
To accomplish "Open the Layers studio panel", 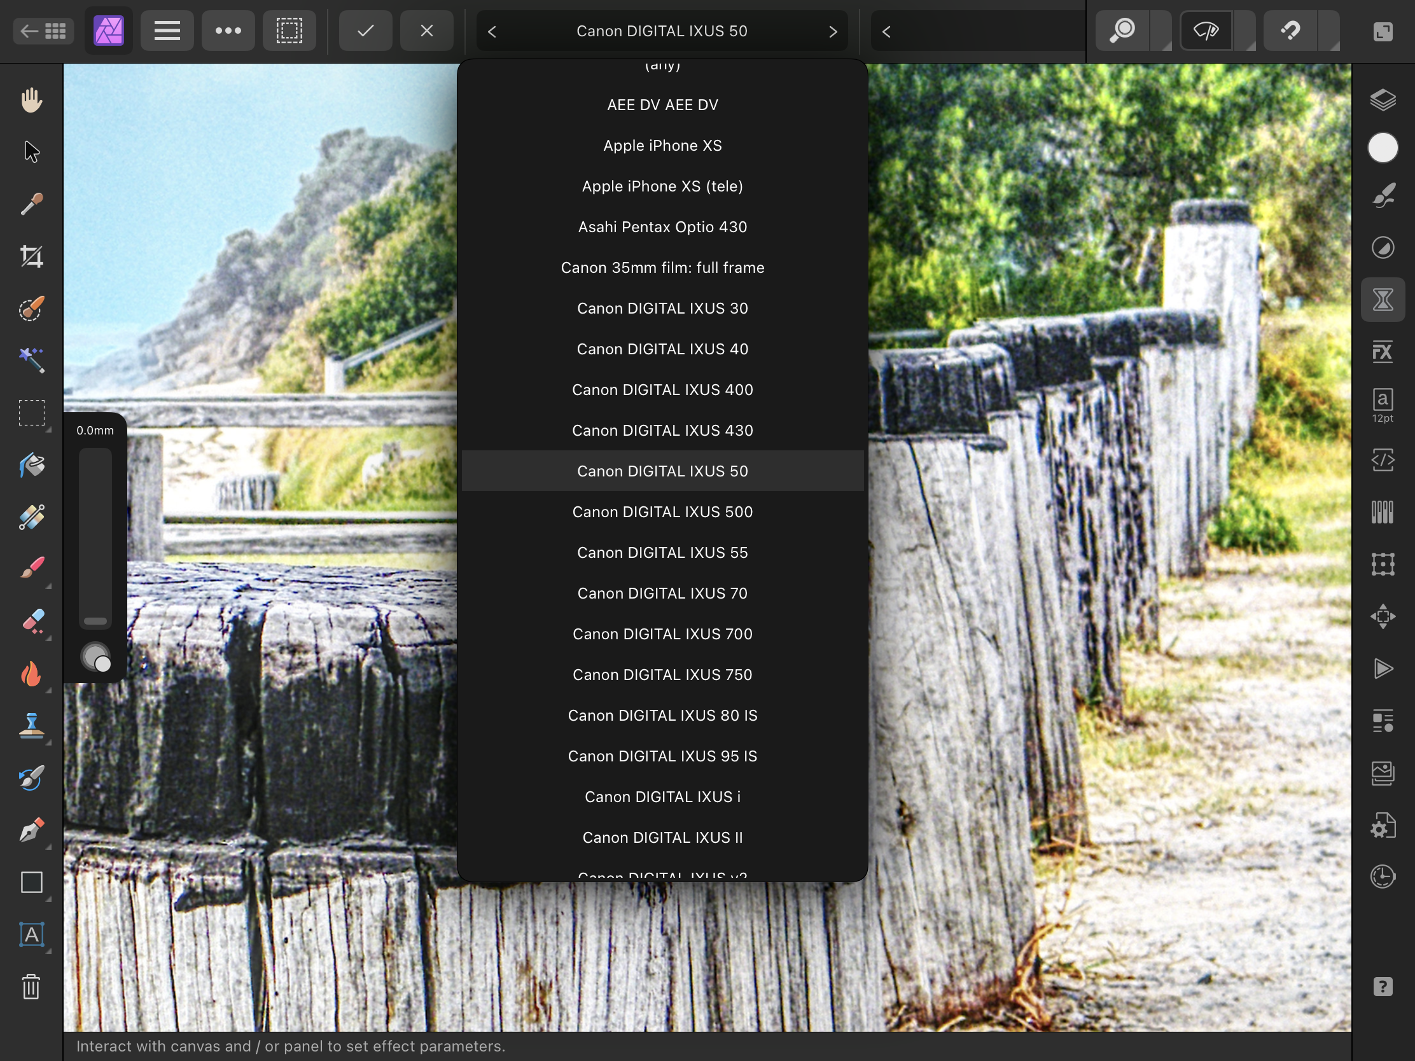I will pyautogui.click(x=1383, y=100).
